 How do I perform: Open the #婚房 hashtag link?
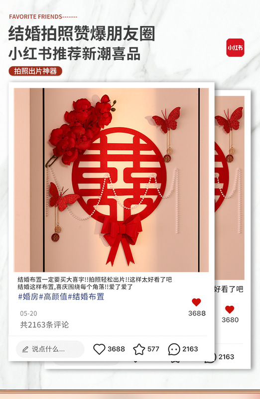tap(28, 297)
